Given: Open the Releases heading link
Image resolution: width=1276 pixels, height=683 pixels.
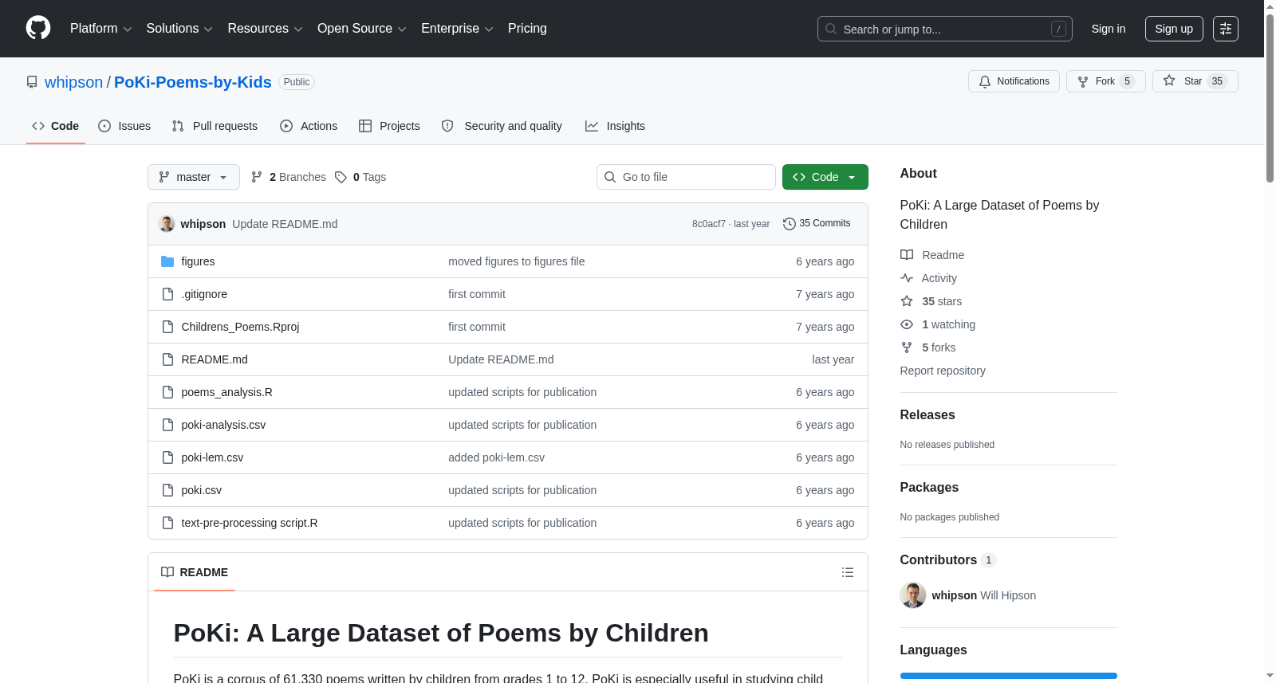Looking at the screenshot, I should [x=927, y=414].
